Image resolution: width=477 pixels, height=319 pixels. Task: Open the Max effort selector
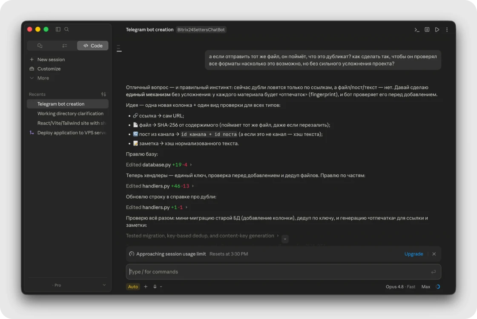tap(425, 287)
